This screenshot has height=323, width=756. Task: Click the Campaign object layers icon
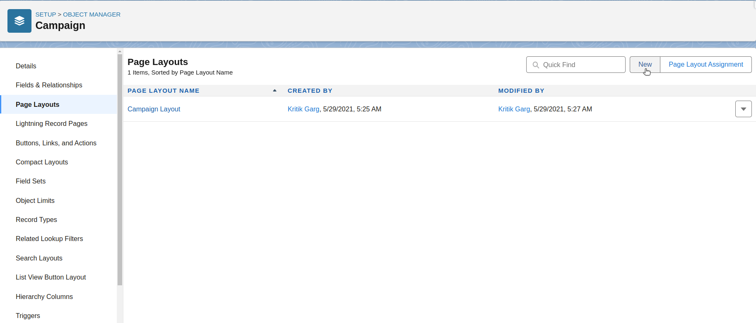pyautogui.click(x=19, y=21)
